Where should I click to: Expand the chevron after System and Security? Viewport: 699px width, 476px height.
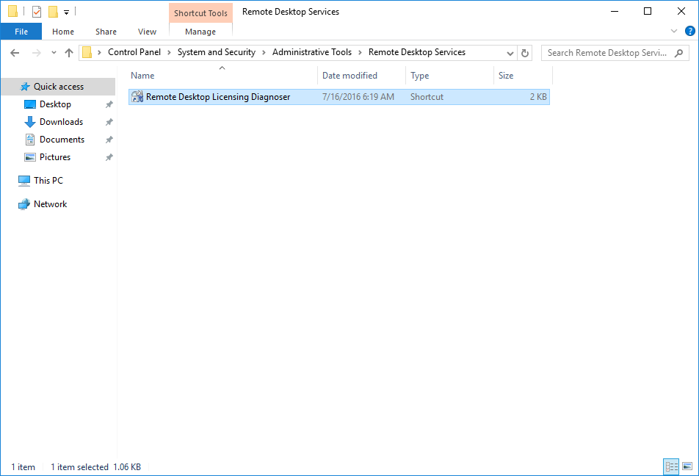(x=264, y=53)
